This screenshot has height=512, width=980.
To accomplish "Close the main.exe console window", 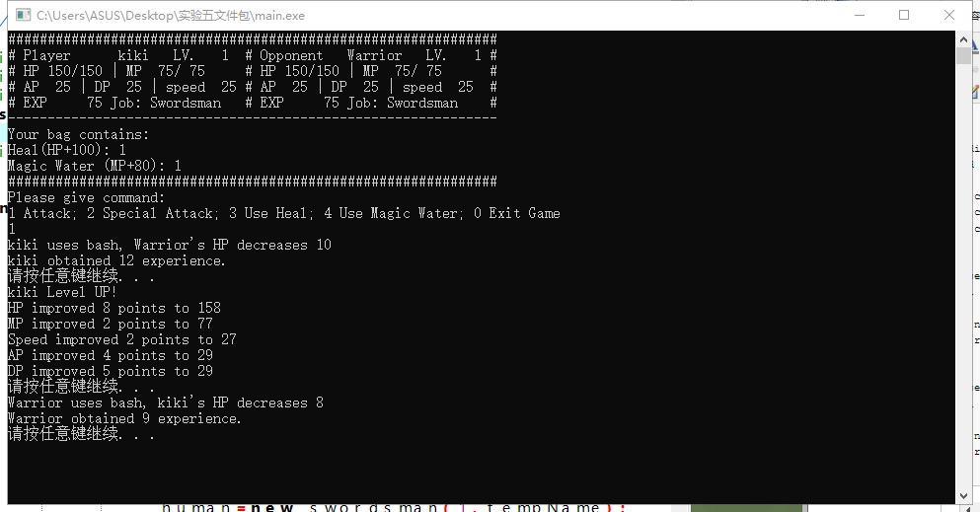I will coord(948,15).
